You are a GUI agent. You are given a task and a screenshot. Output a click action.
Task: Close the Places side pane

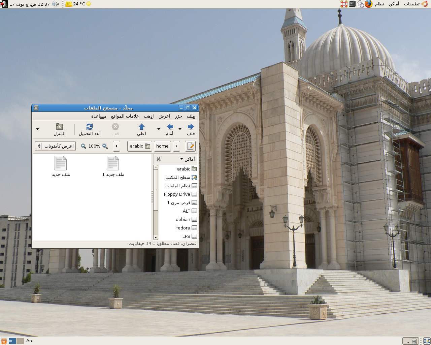(x=159, y=159)
